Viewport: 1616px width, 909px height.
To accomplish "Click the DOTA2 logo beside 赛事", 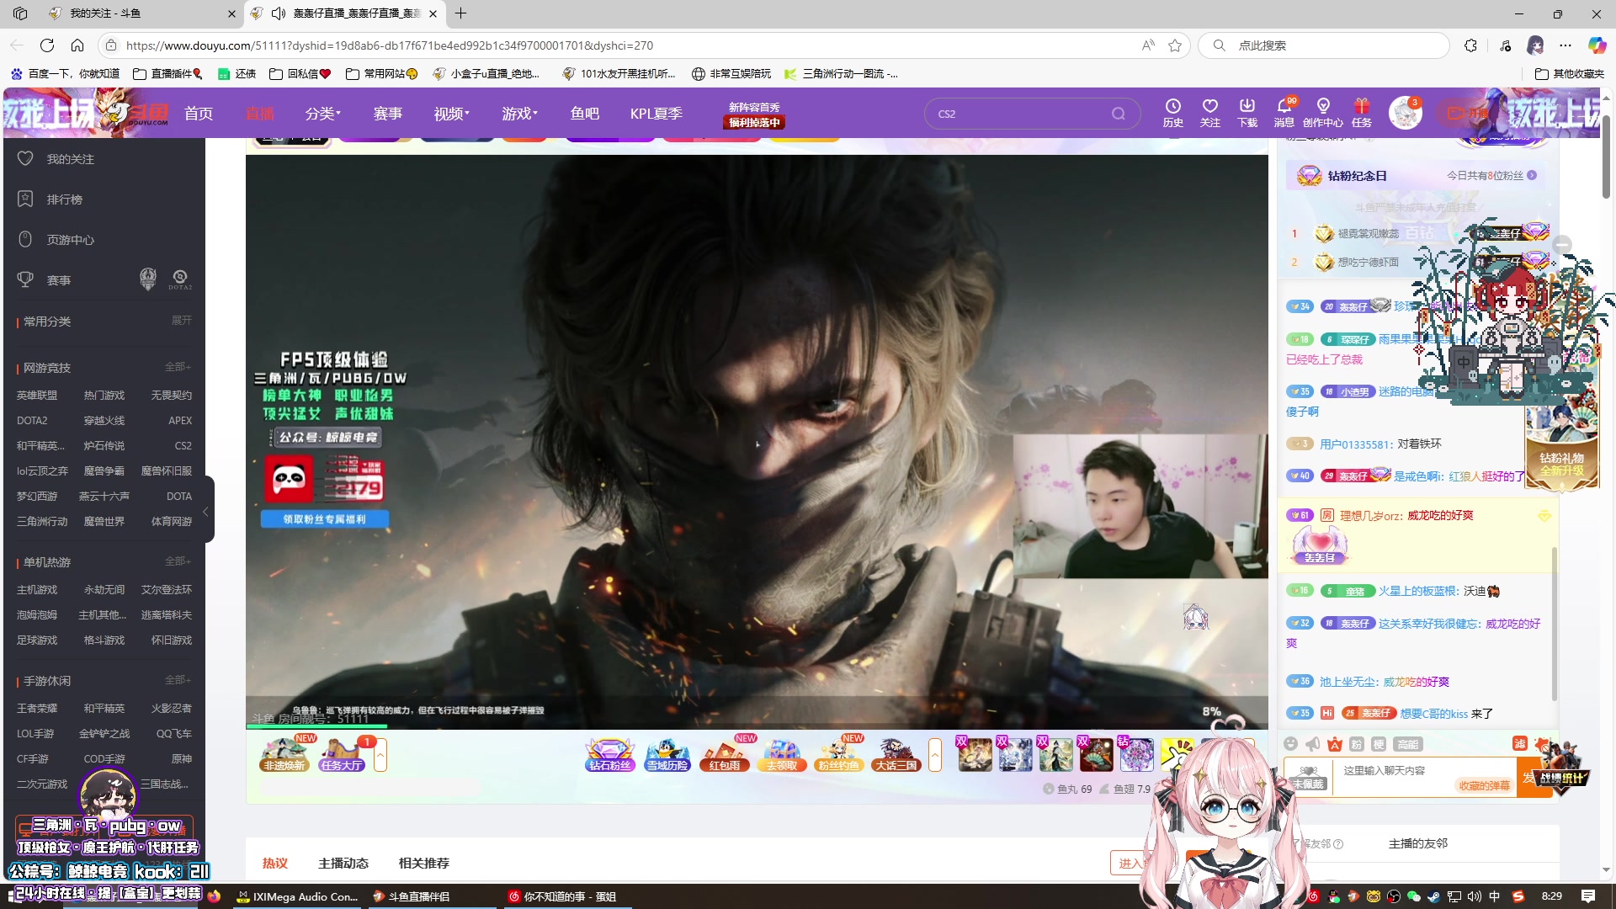I will [x=179, y=279].
